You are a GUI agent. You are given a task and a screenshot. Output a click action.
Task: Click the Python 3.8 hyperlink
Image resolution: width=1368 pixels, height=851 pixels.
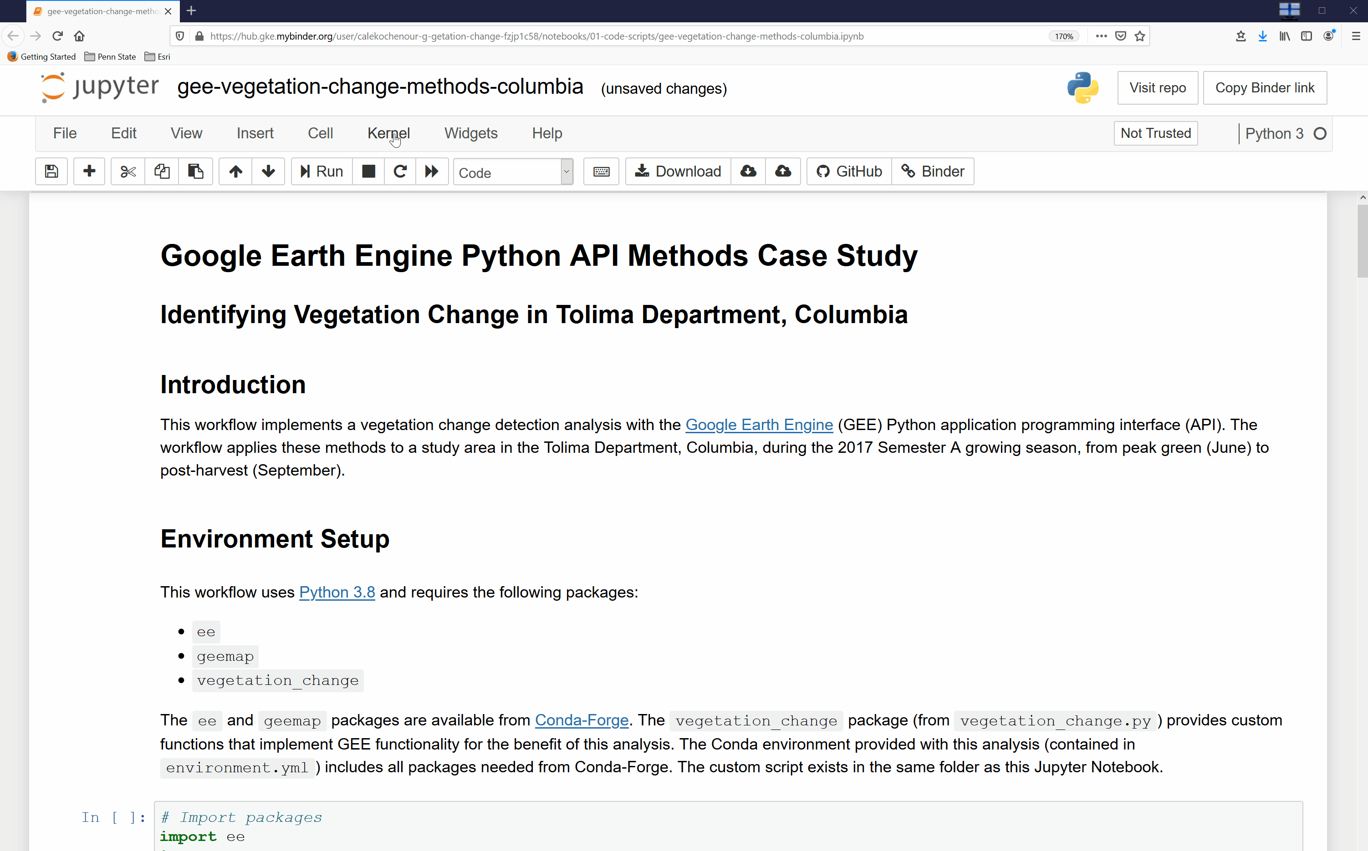pyautogui.click(x=337, y=592)
